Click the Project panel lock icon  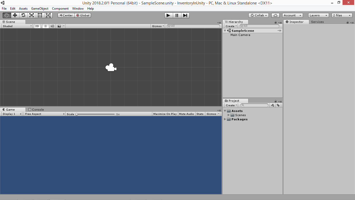tap(275, 101)
